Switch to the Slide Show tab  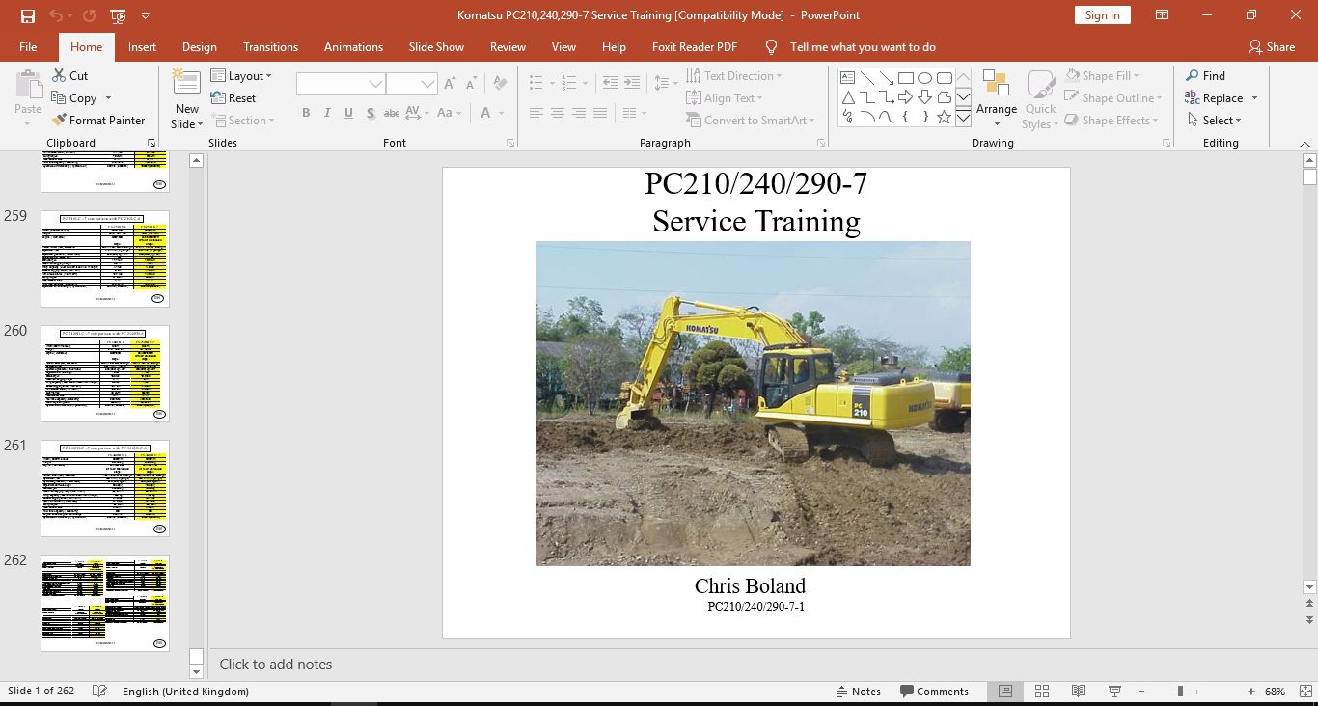coord(436,46)
